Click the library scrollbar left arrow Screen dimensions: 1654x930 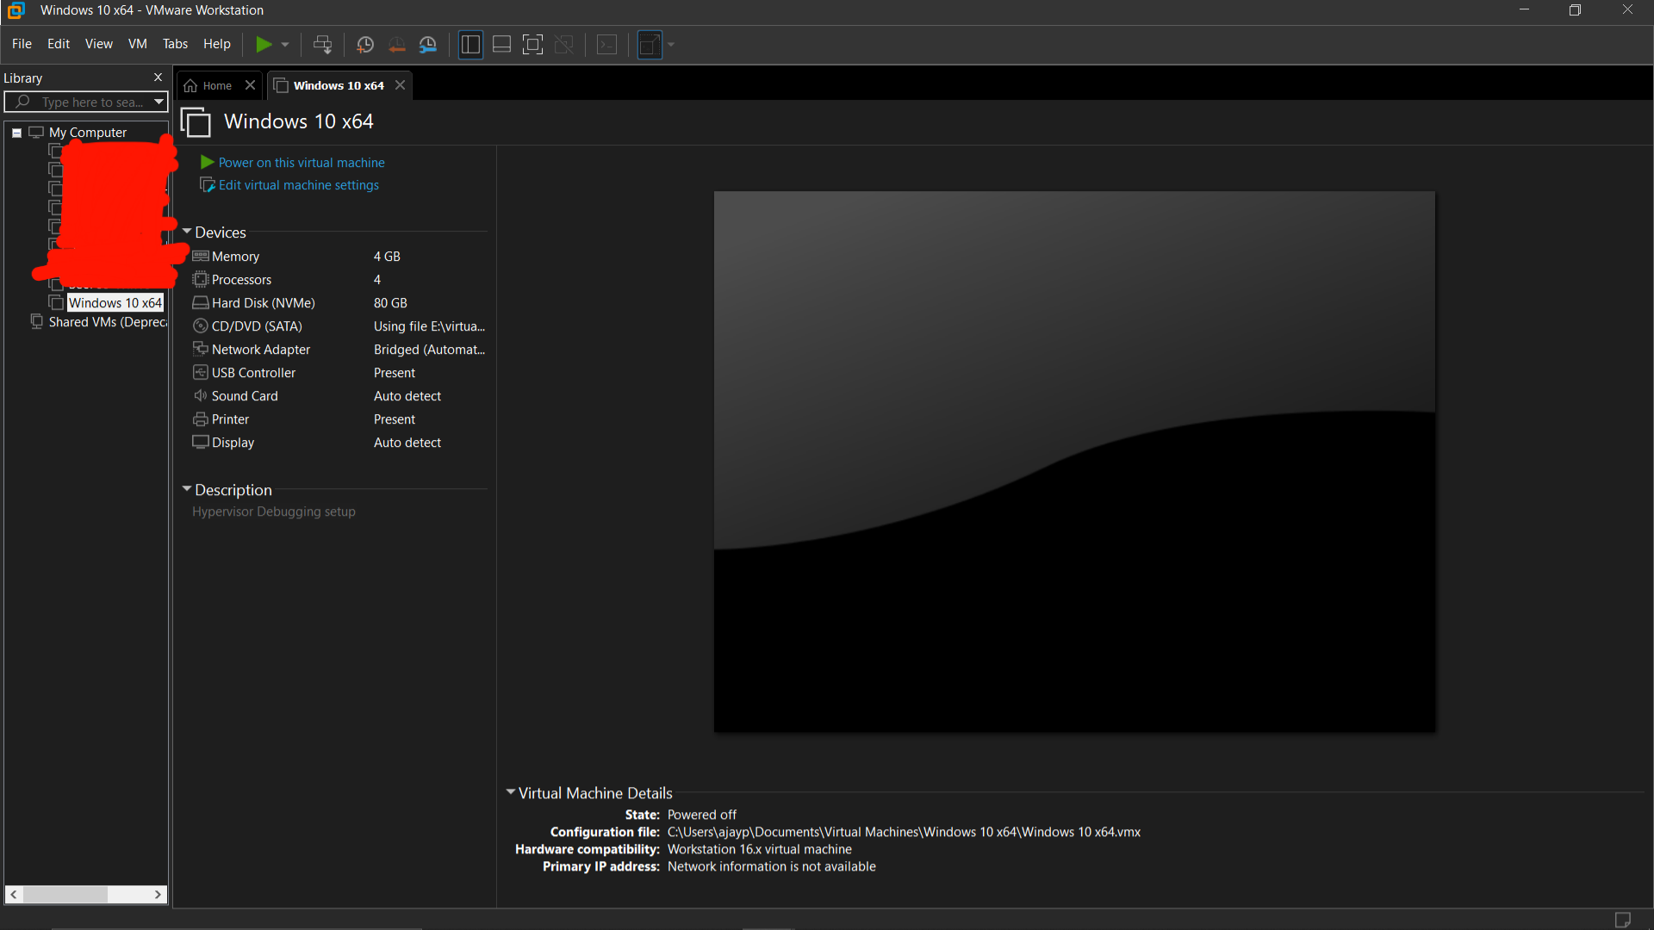[14, 895]
